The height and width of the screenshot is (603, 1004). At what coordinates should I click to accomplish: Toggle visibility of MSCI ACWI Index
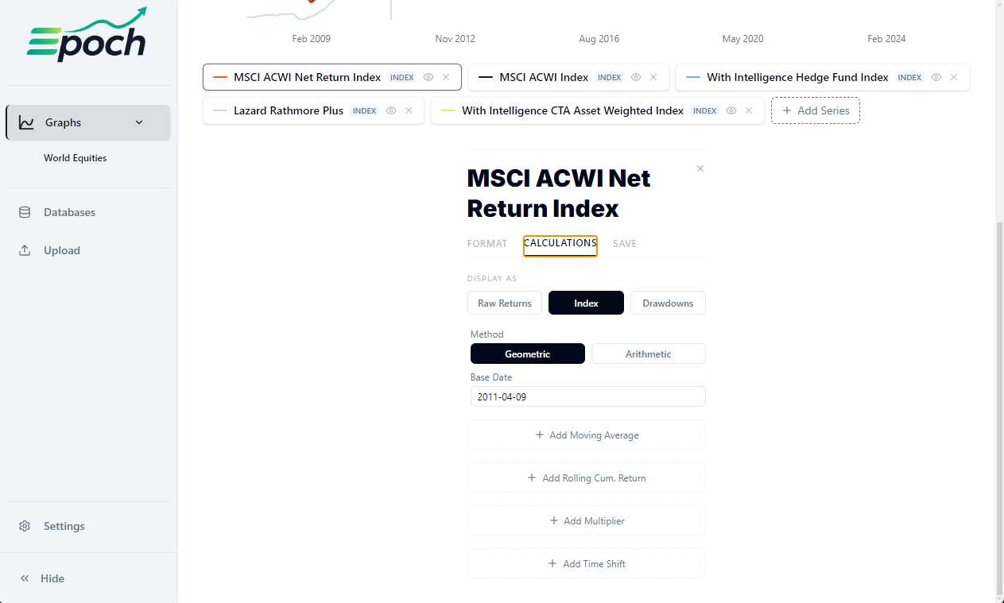(636, 77)
